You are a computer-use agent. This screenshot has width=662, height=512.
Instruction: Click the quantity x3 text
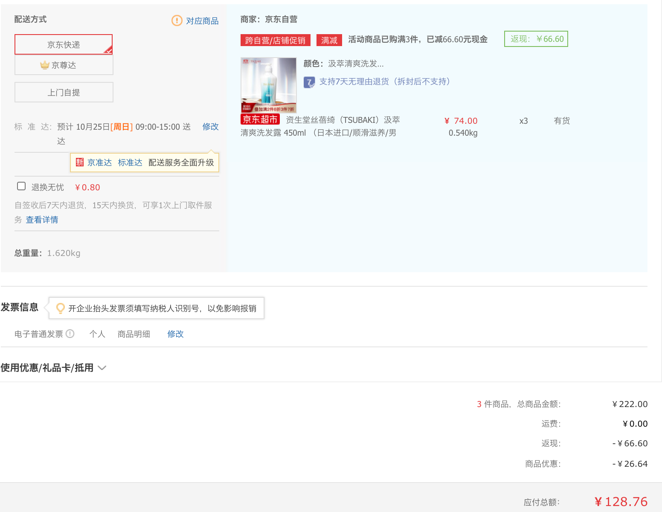(523, 121)
